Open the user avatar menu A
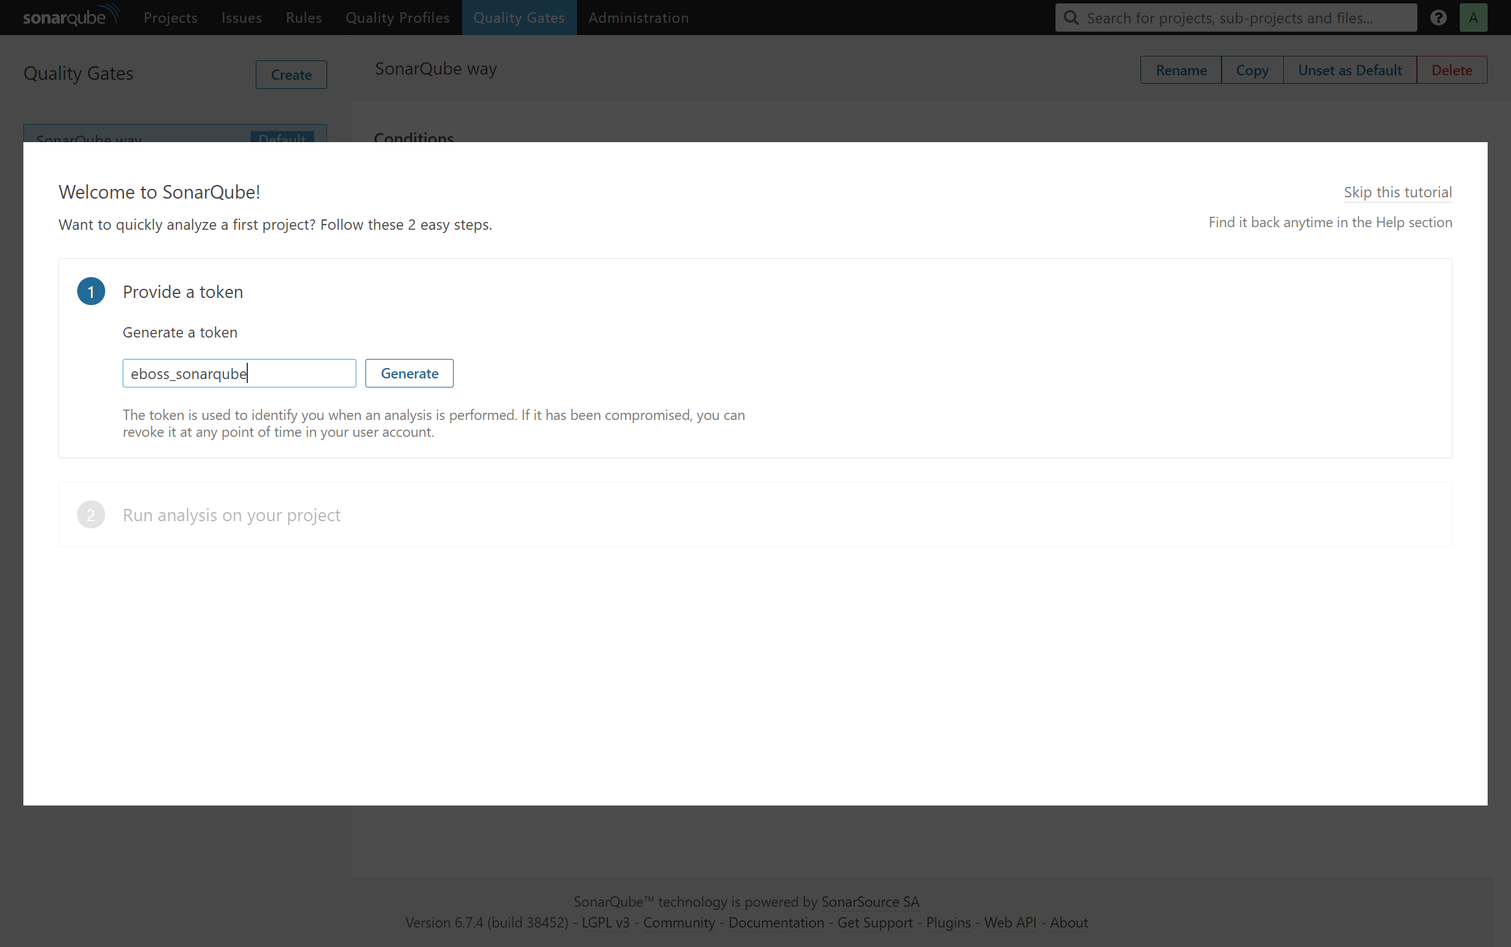Image resolution: width=1511 pixels, height=947 pixels. click(x=1473, y=18)
